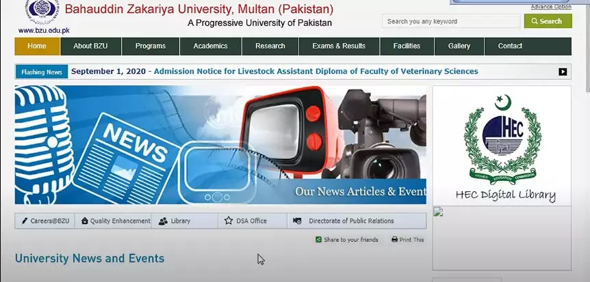Click 'A Progressive University of Pakistan' tagline
This screenshot has height=282, width=590.
259,23
